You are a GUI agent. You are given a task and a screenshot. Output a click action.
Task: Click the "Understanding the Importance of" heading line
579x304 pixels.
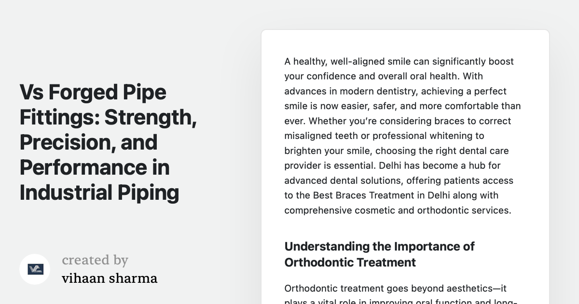coord(379,247)
